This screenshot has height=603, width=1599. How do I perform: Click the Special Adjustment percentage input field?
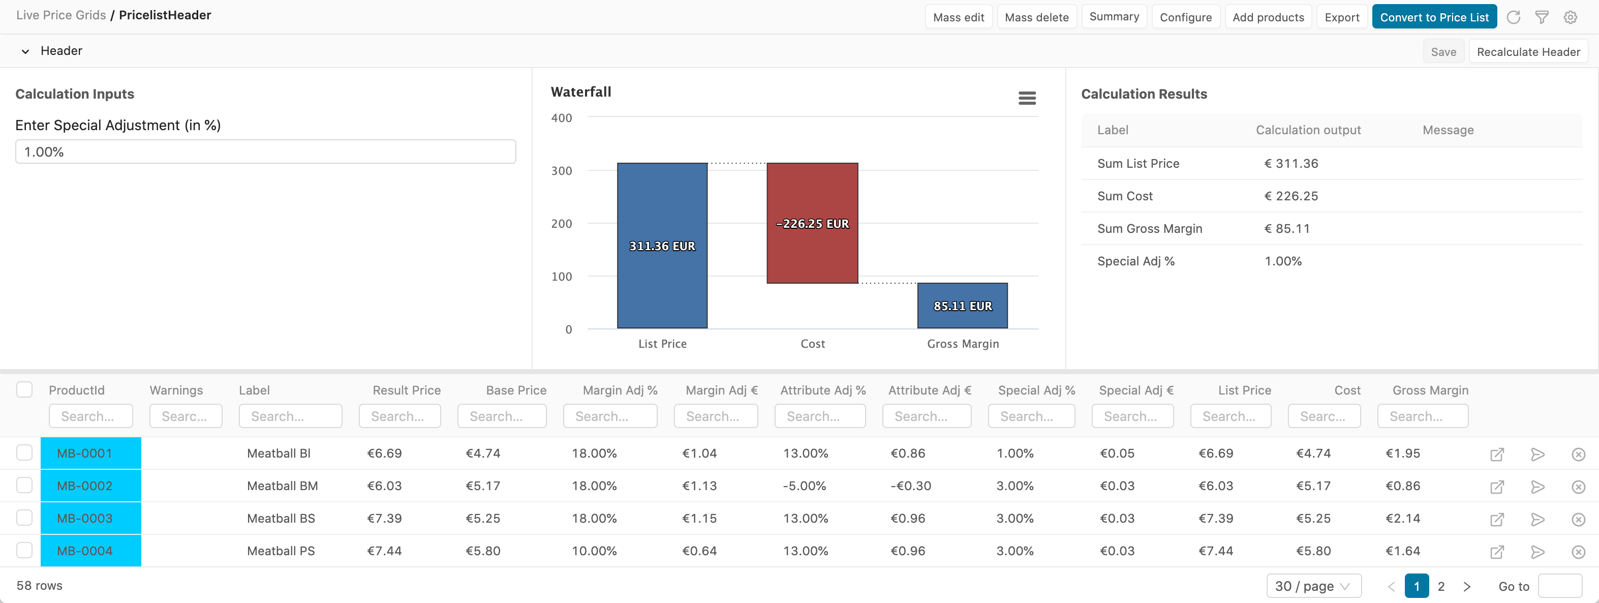pos(265,152)
